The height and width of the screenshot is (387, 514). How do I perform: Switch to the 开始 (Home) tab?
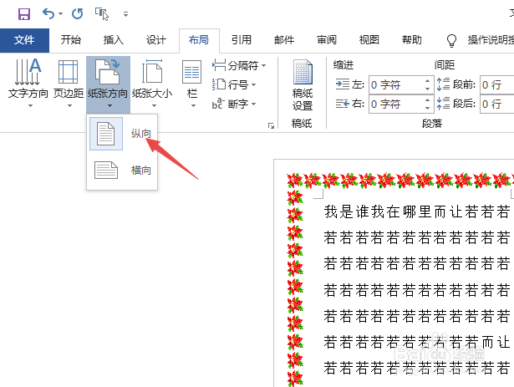70,40
